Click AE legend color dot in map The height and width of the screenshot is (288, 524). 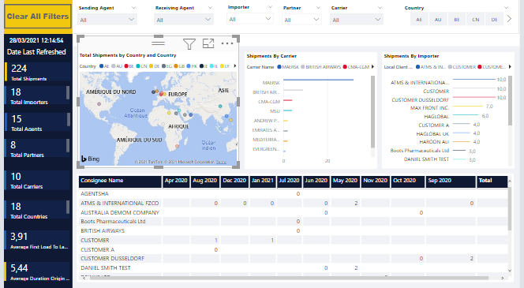[x=102, y=66]
